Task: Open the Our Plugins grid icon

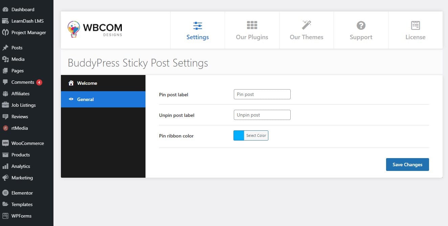Action: 252,25
